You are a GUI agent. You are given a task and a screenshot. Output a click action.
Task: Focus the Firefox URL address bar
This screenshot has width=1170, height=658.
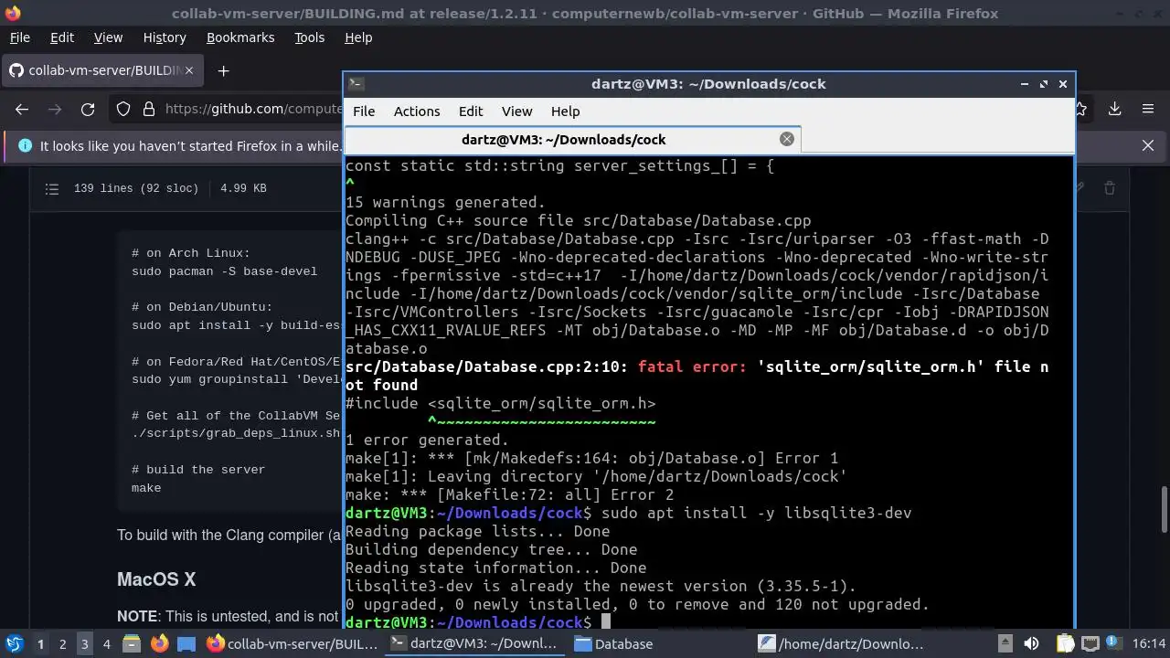(254, 109)
